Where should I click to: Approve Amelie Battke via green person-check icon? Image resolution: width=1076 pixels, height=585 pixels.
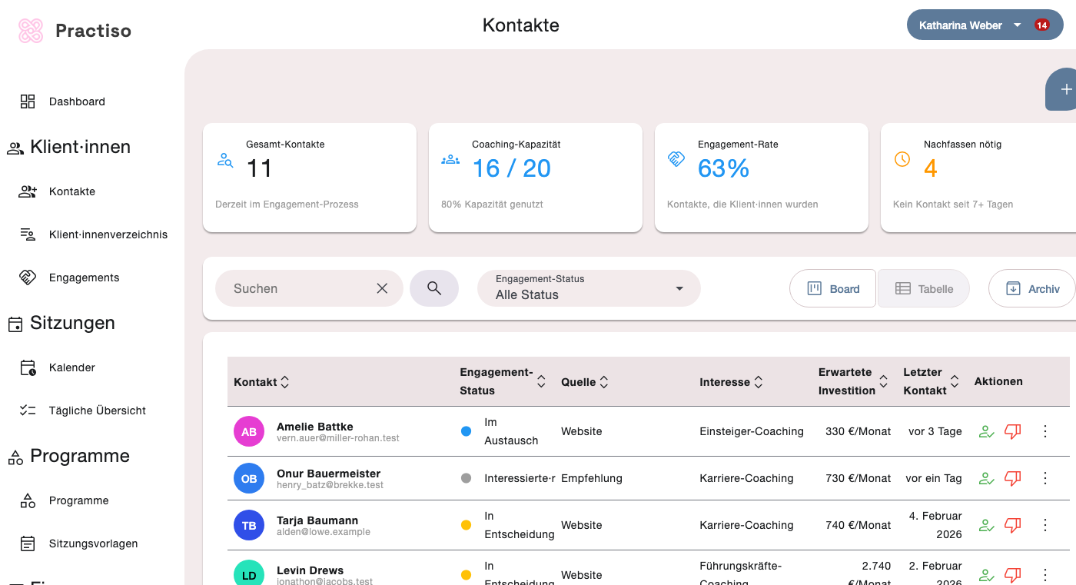[986, 431]
